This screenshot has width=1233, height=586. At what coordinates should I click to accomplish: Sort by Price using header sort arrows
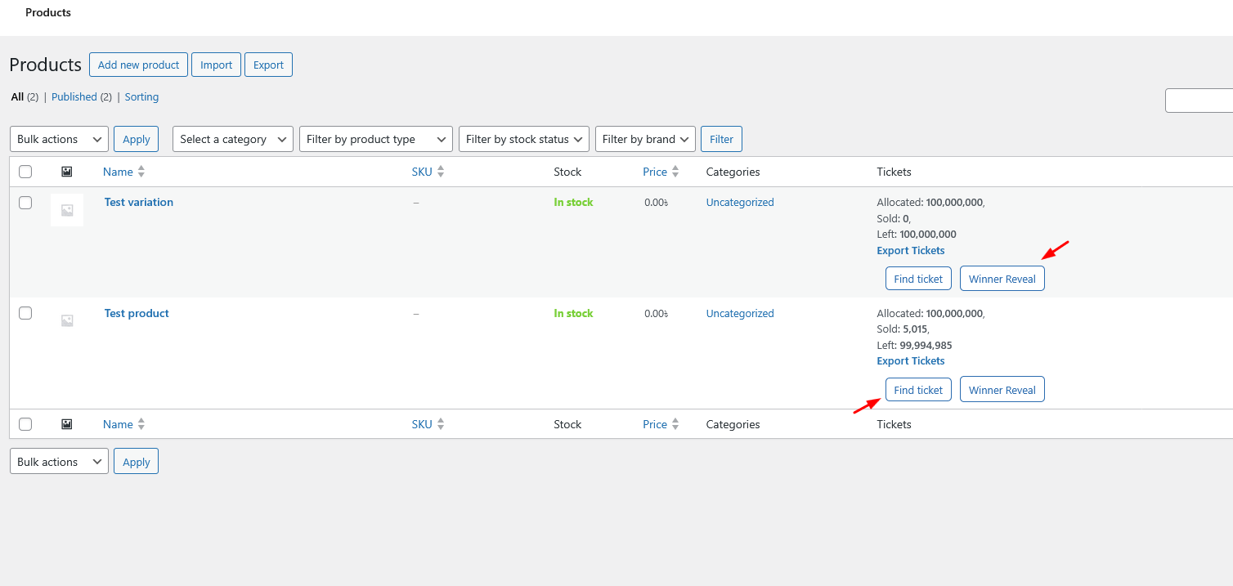(x=675, y=172)
